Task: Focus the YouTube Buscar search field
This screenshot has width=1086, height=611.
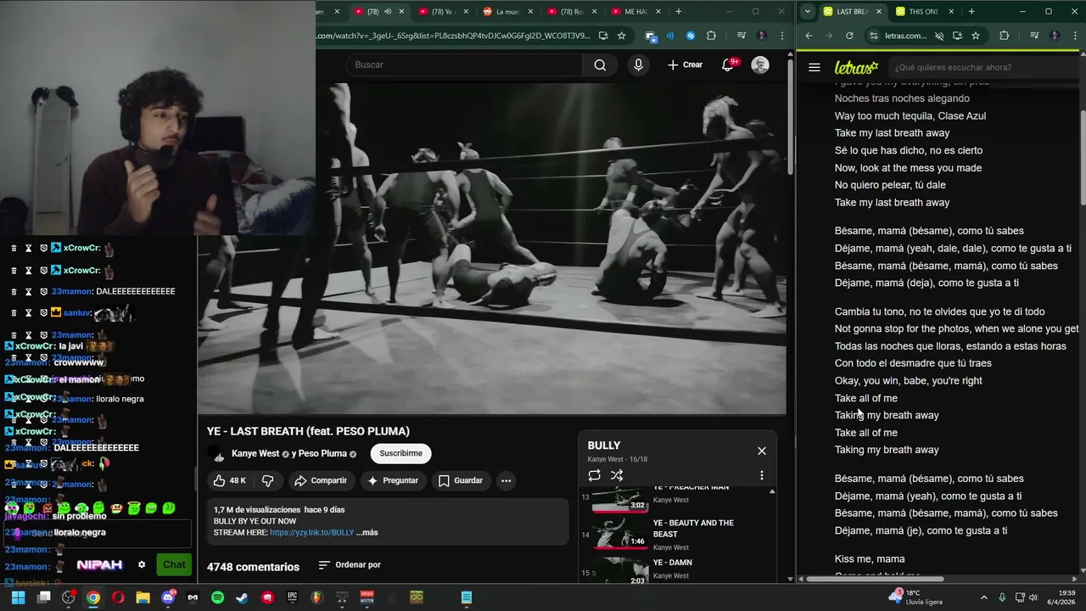Action: 464,65
